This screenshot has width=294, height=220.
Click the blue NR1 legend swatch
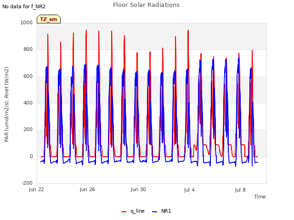coord(154,212)
